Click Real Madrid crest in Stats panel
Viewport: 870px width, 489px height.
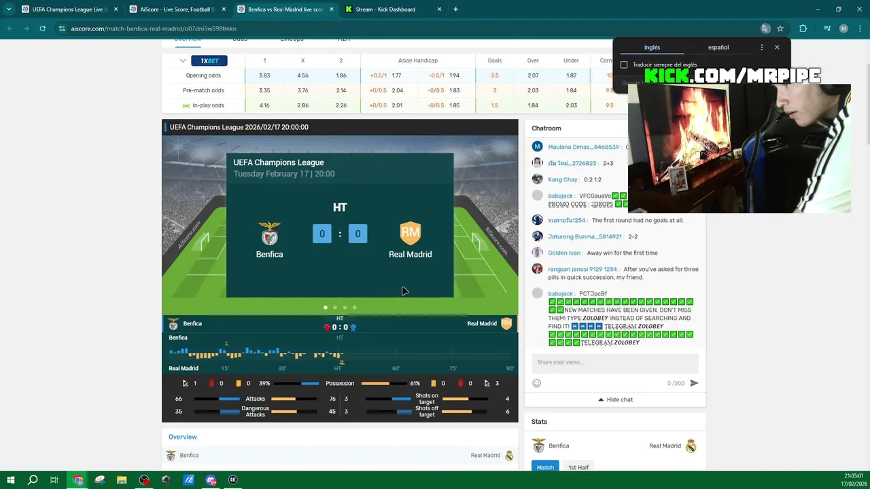point(691,446)
